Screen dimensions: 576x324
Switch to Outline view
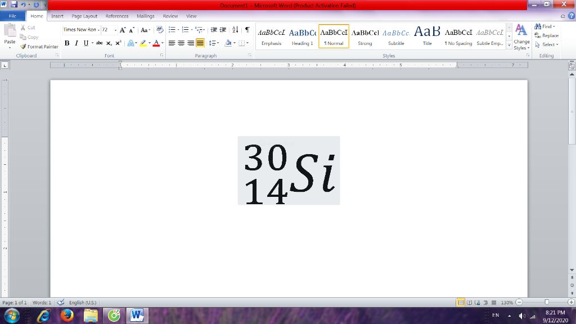(x=485, y=302)
